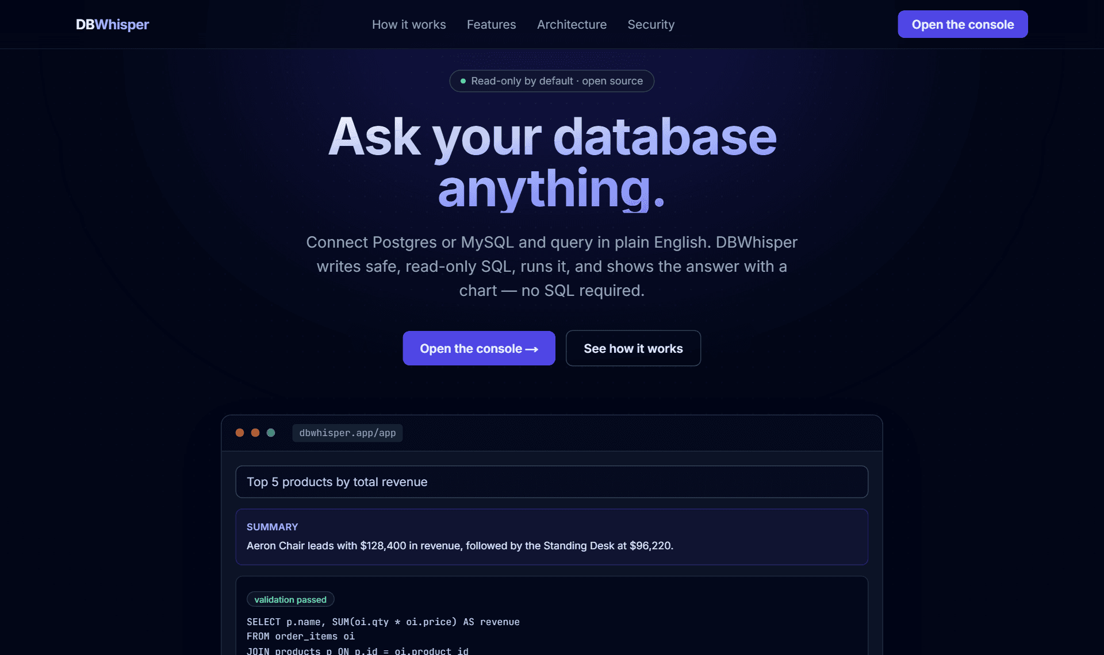Click the teal window dot

(x=271, y=433)
